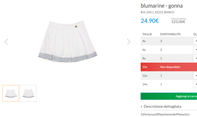Click the crossed-out 121.00€ retail price
This screenshot has width=197, height=117.
[178, 22]
